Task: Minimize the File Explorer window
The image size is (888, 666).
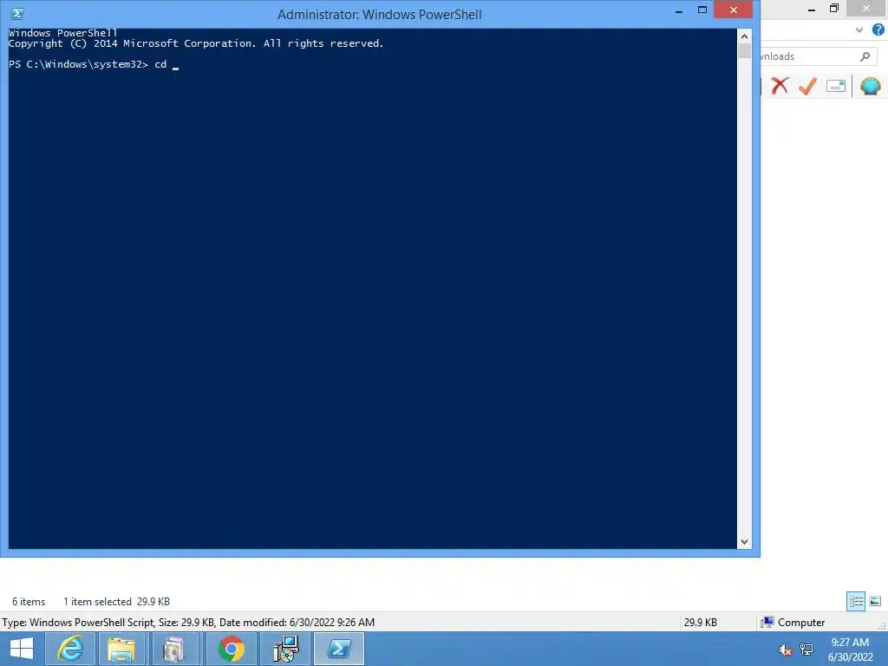Action: 812,9
